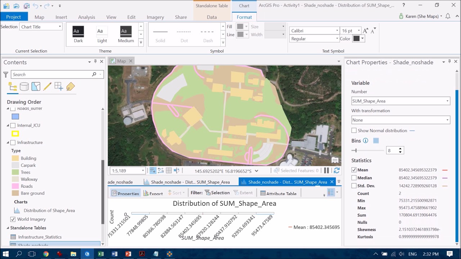Toggle Roads_Buffer layer visibility checkbox
Viewport: 461px width, 259px height.
[13, 109]
